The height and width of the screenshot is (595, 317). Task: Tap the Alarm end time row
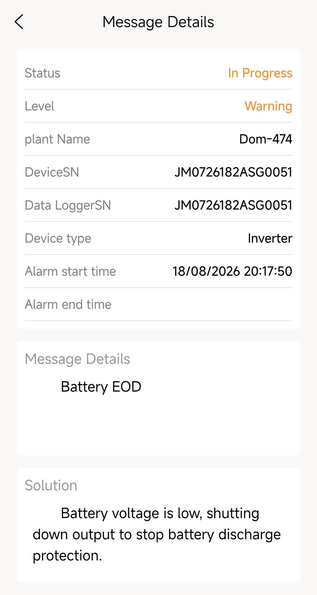[158, 304]
